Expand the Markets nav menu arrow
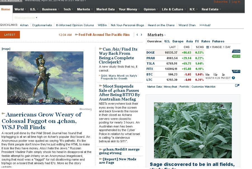This screenshot has height=169, width=252. pos(92,9)
